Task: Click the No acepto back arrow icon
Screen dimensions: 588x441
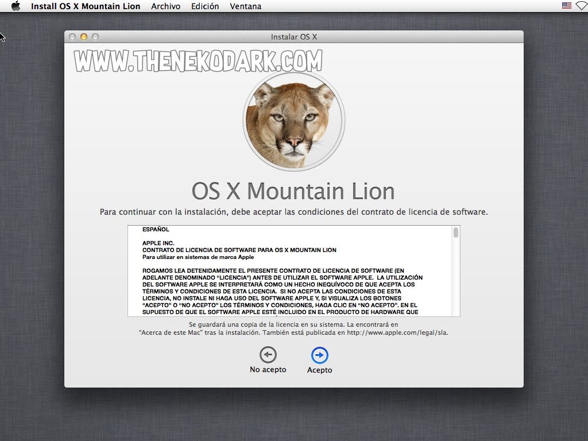Action: click(268, 355)
